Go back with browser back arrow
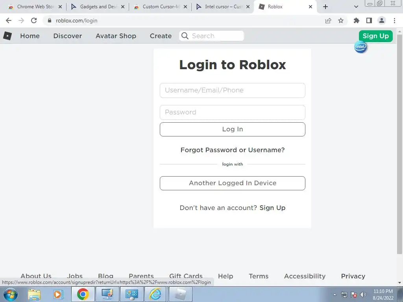This screenshot has width=403, height=302. 9,20
